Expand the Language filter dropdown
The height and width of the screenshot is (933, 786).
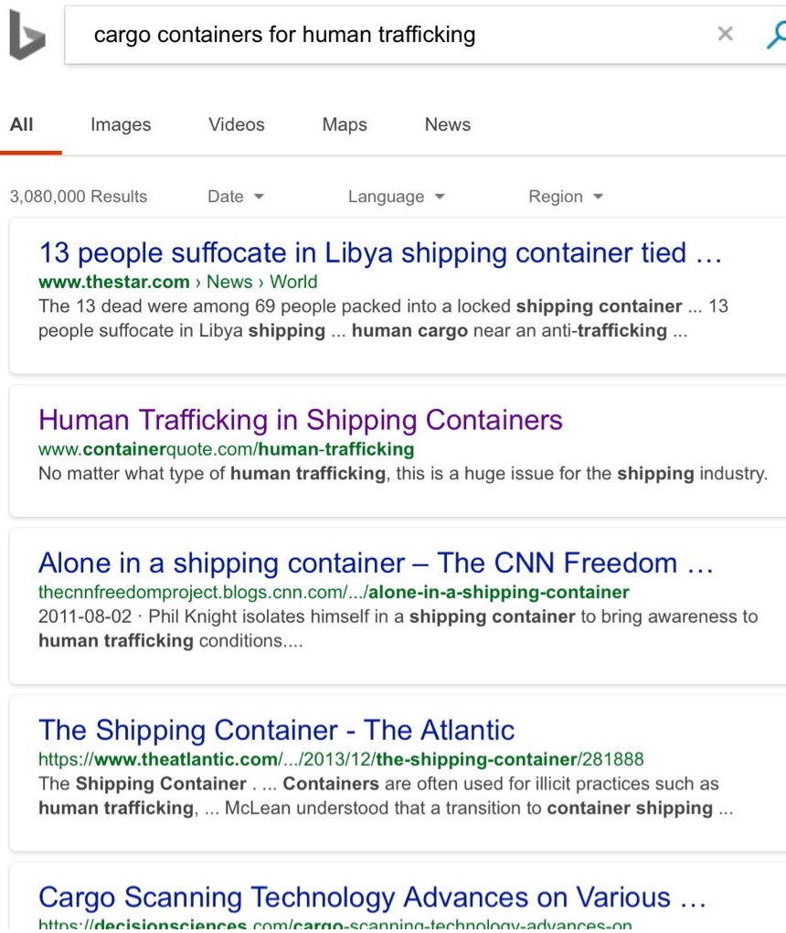point(396,197)
